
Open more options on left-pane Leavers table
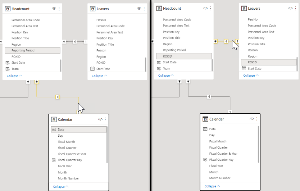point(144,9)
